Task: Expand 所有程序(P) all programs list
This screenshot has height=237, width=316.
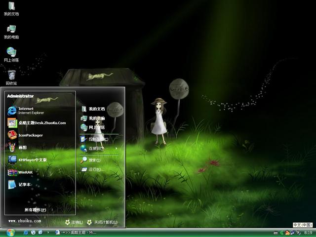Action: (35, 209)
